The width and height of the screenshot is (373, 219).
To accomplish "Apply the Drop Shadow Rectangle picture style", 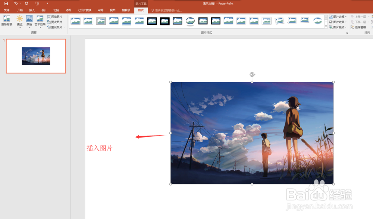I will click(114, 21).
